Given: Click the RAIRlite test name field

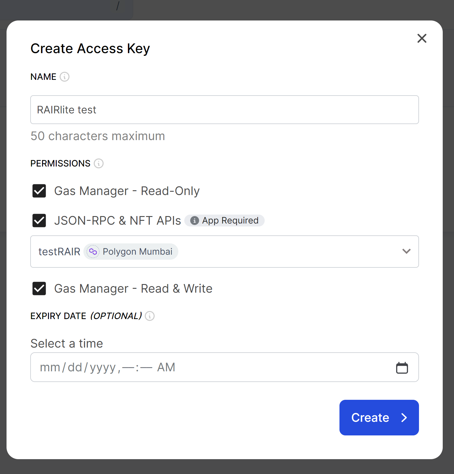Looking at the screenshot, I should point(224,110).
